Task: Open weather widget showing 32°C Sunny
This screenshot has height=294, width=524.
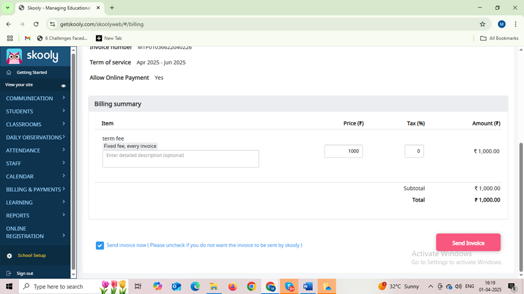Action: click(x=399, y=286)
